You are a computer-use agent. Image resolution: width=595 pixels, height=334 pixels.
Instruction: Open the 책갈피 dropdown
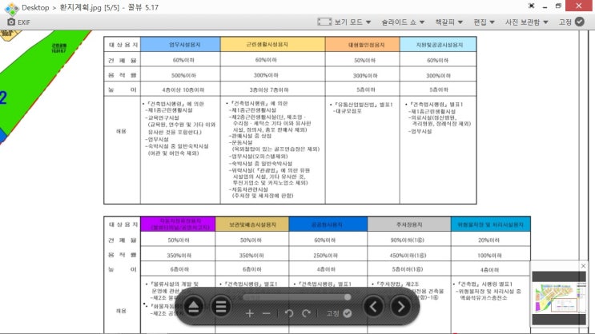(449, 22)
